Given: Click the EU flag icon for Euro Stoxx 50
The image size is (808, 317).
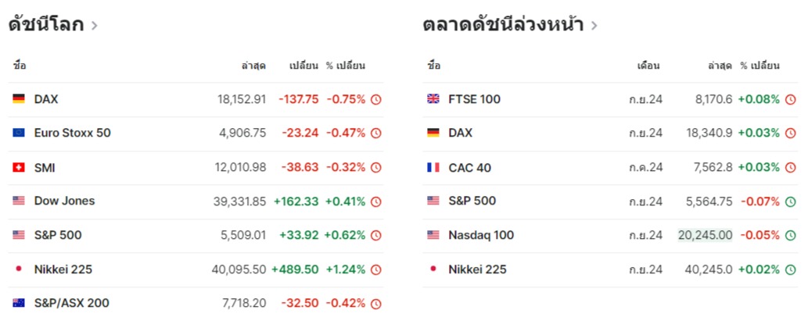Looking at the screenshot, I should tap(19, 133).
